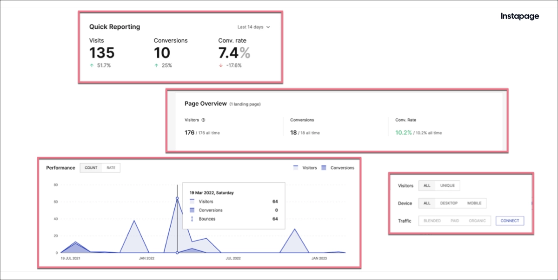Select PAID in the Traffic filter

tap(455, 221)
